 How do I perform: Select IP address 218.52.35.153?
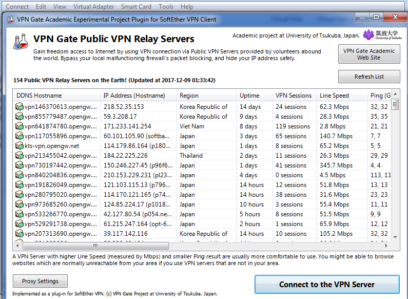point(124,107)
